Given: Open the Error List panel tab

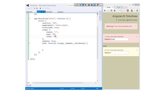Looking at the screenshot, I should click(x=28, y=85).
